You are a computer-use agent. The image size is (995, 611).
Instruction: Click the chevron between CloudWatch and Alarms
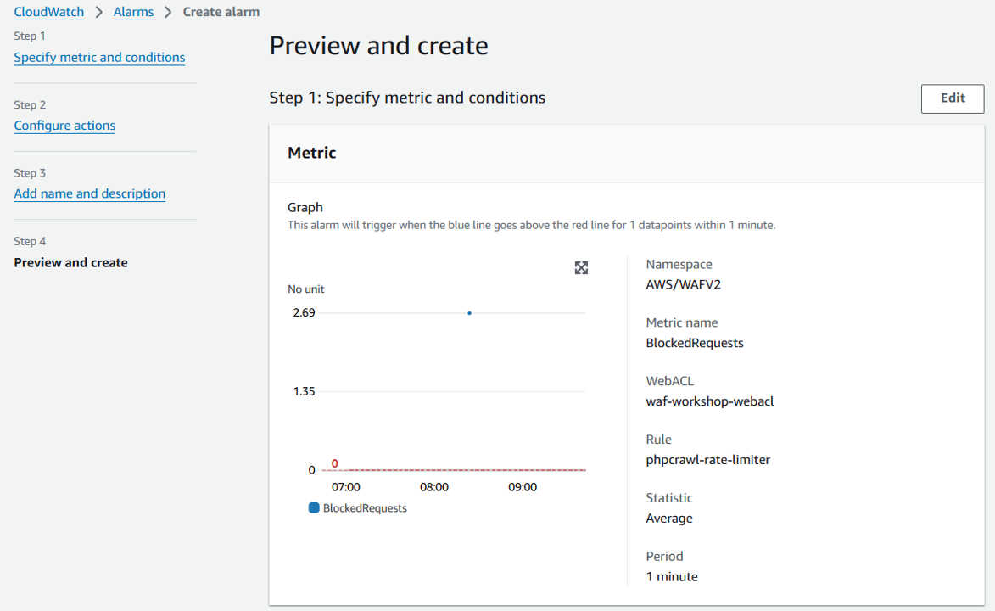pyautogui.click(x=98, y=12)
